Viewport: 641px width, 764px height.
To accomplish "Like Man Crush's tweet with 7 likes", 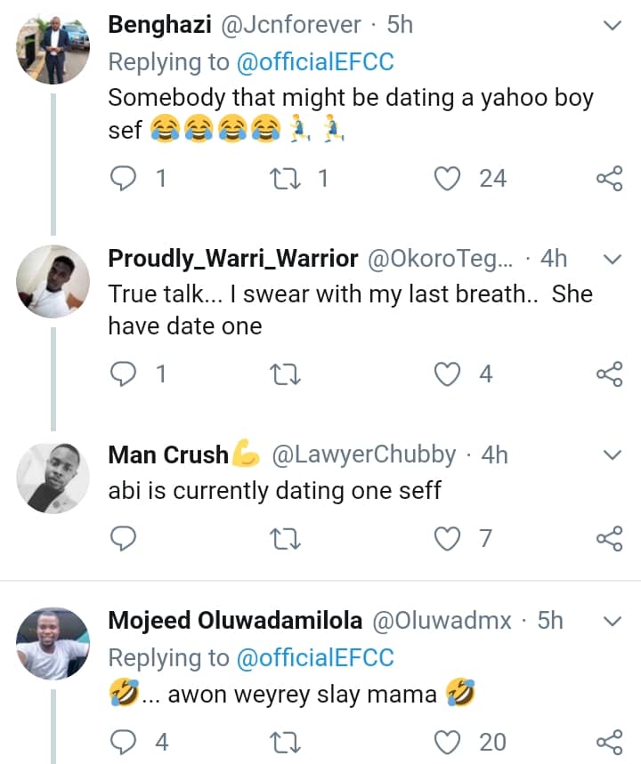I will 448,538.
